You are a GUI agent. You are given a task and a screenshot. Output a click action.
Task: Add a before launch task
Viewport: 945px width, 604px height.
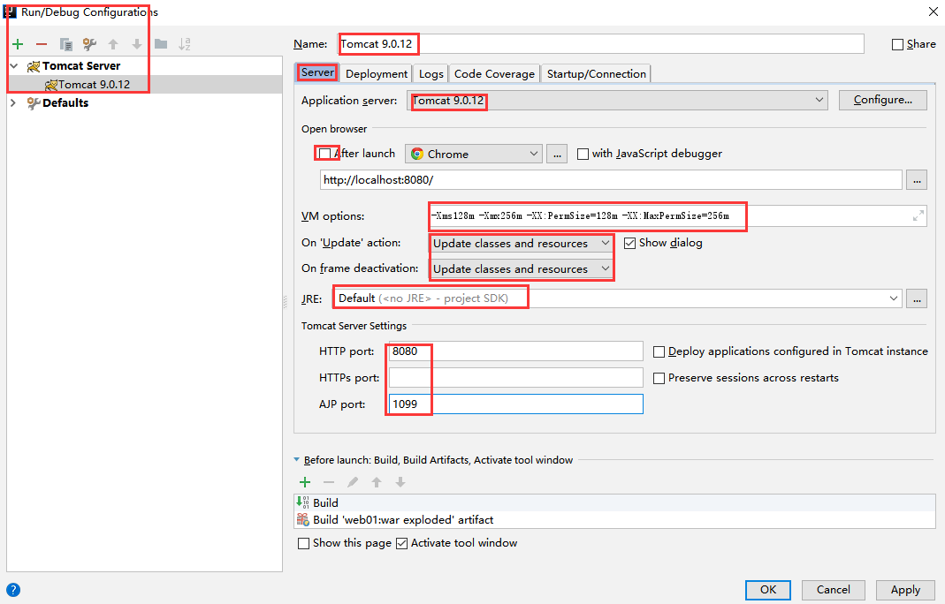click(305, 482)
